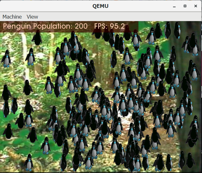Open the View menu
This screenshot has height=173, width=202.
pos(32,17)
